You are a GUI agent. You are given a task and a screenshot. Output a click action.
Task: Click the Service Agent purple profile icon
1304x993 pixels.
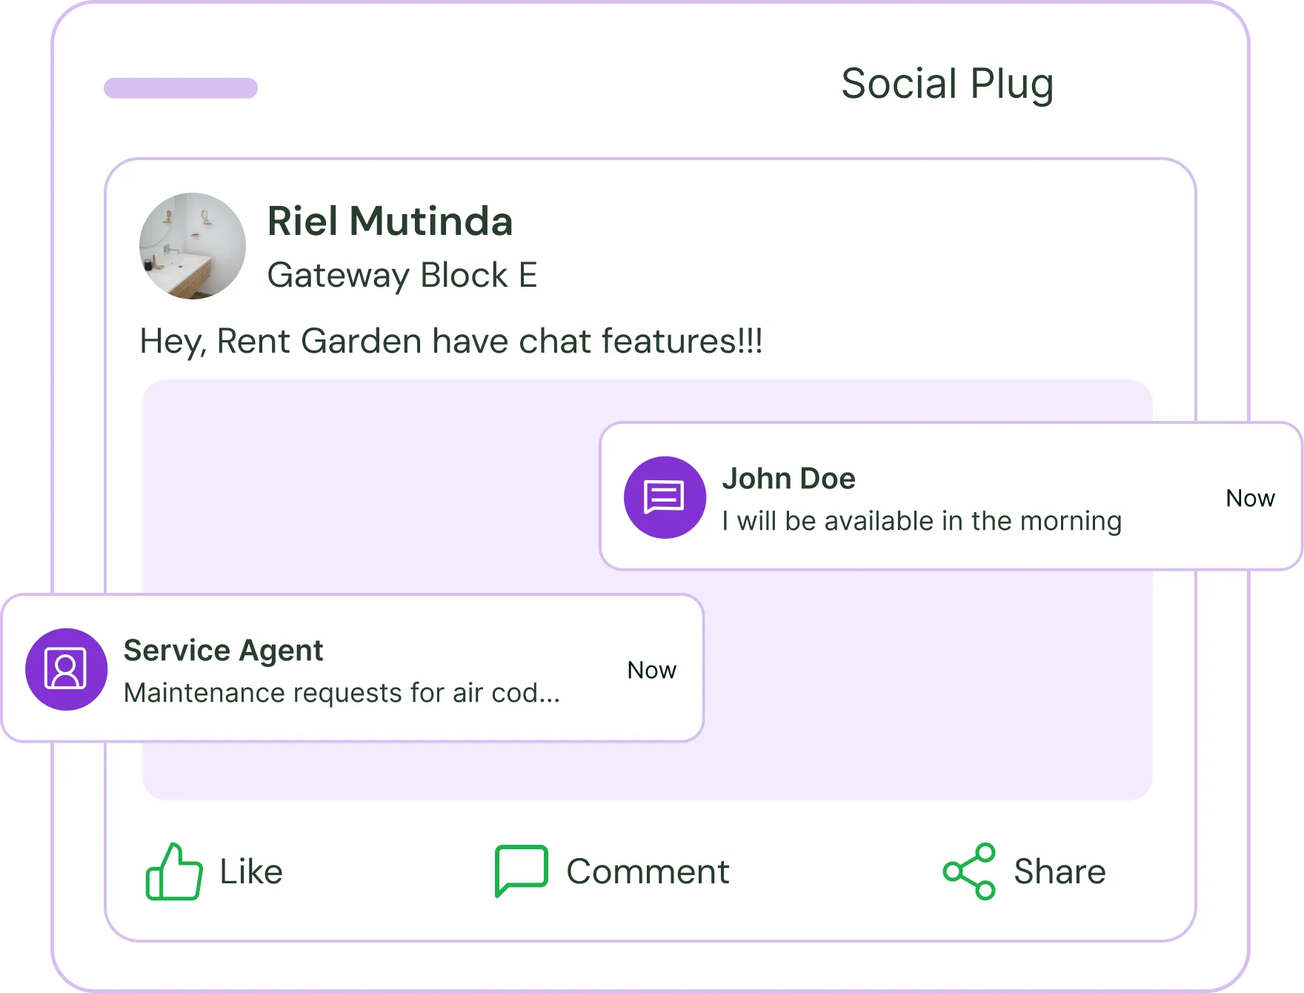tap(67, 669)
